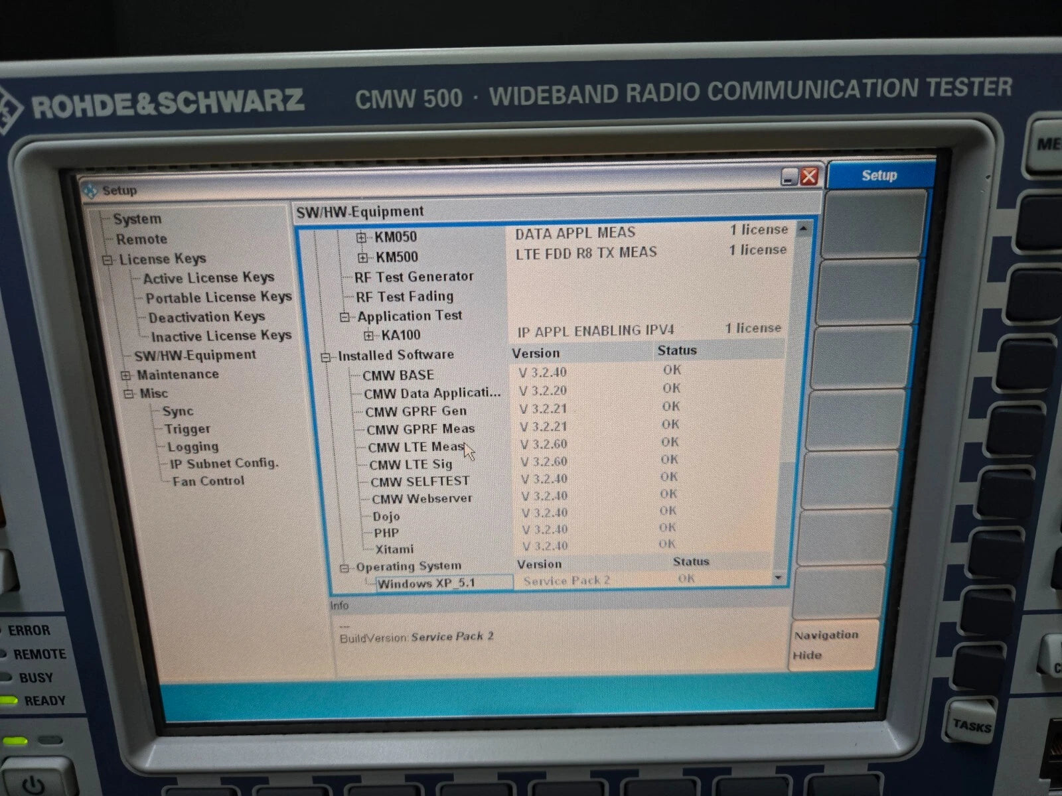Viewport: 1062px width, 796px height.
Task: Click the Navigation Hide softkey
Action: tap(833, 645)
